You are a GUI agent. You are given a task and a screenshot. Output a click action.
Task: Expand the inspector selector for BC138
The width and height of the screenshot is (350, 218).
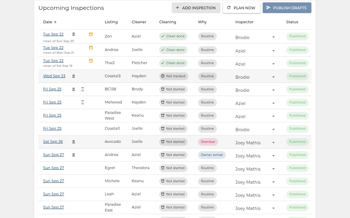[x=273, y=90]
